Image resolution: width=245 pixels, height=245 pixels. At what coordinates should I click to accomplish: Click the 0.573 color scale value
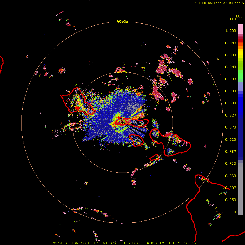(x=231, y=127)
